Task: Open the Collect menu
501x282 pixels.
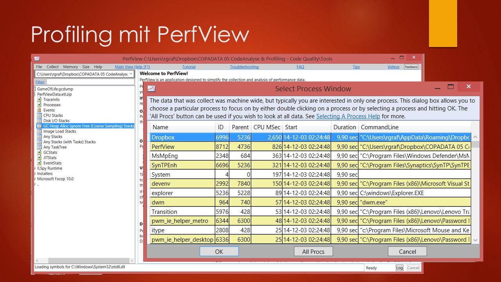Action: click(x=52, y=67)
